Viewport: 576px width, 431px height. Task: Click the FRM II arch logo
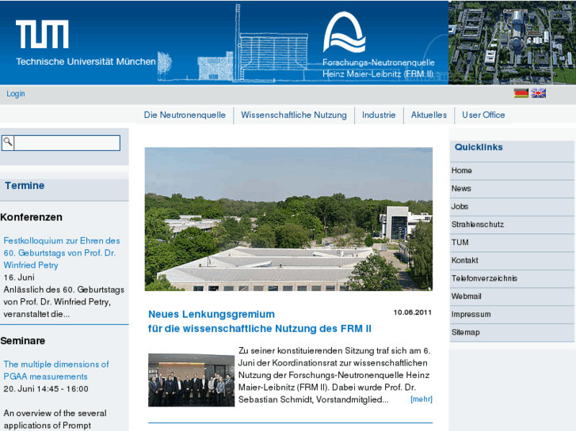tap(344, 32)
